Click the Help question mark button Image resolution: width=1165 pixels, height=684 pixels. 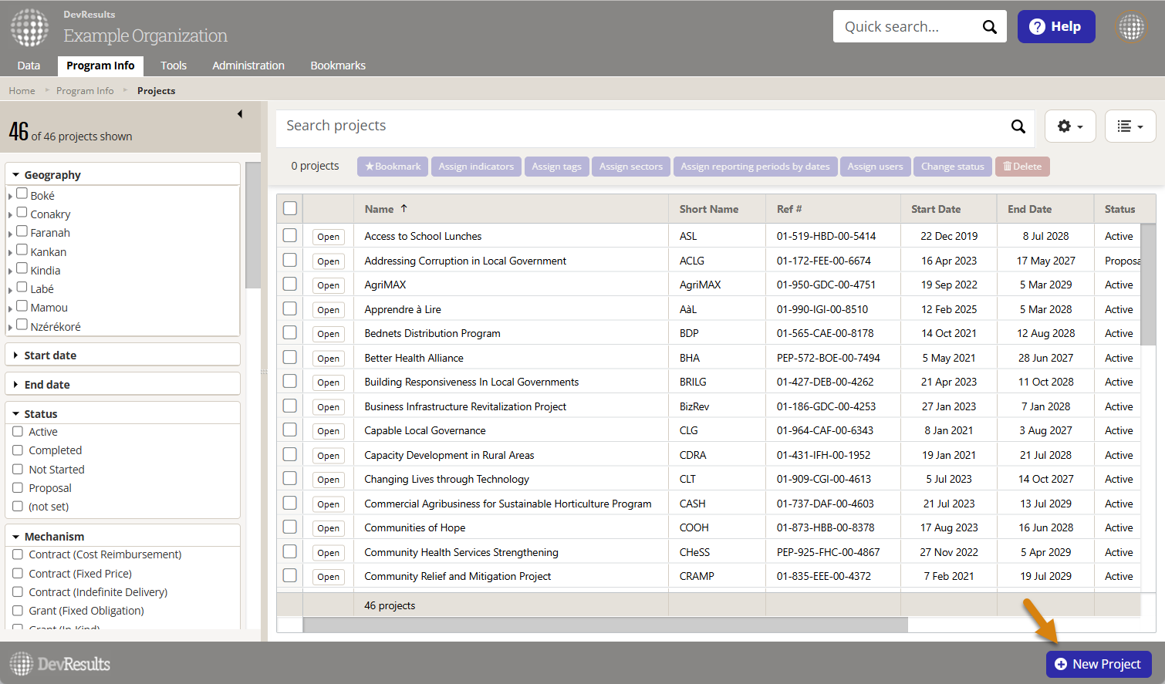1055,27
